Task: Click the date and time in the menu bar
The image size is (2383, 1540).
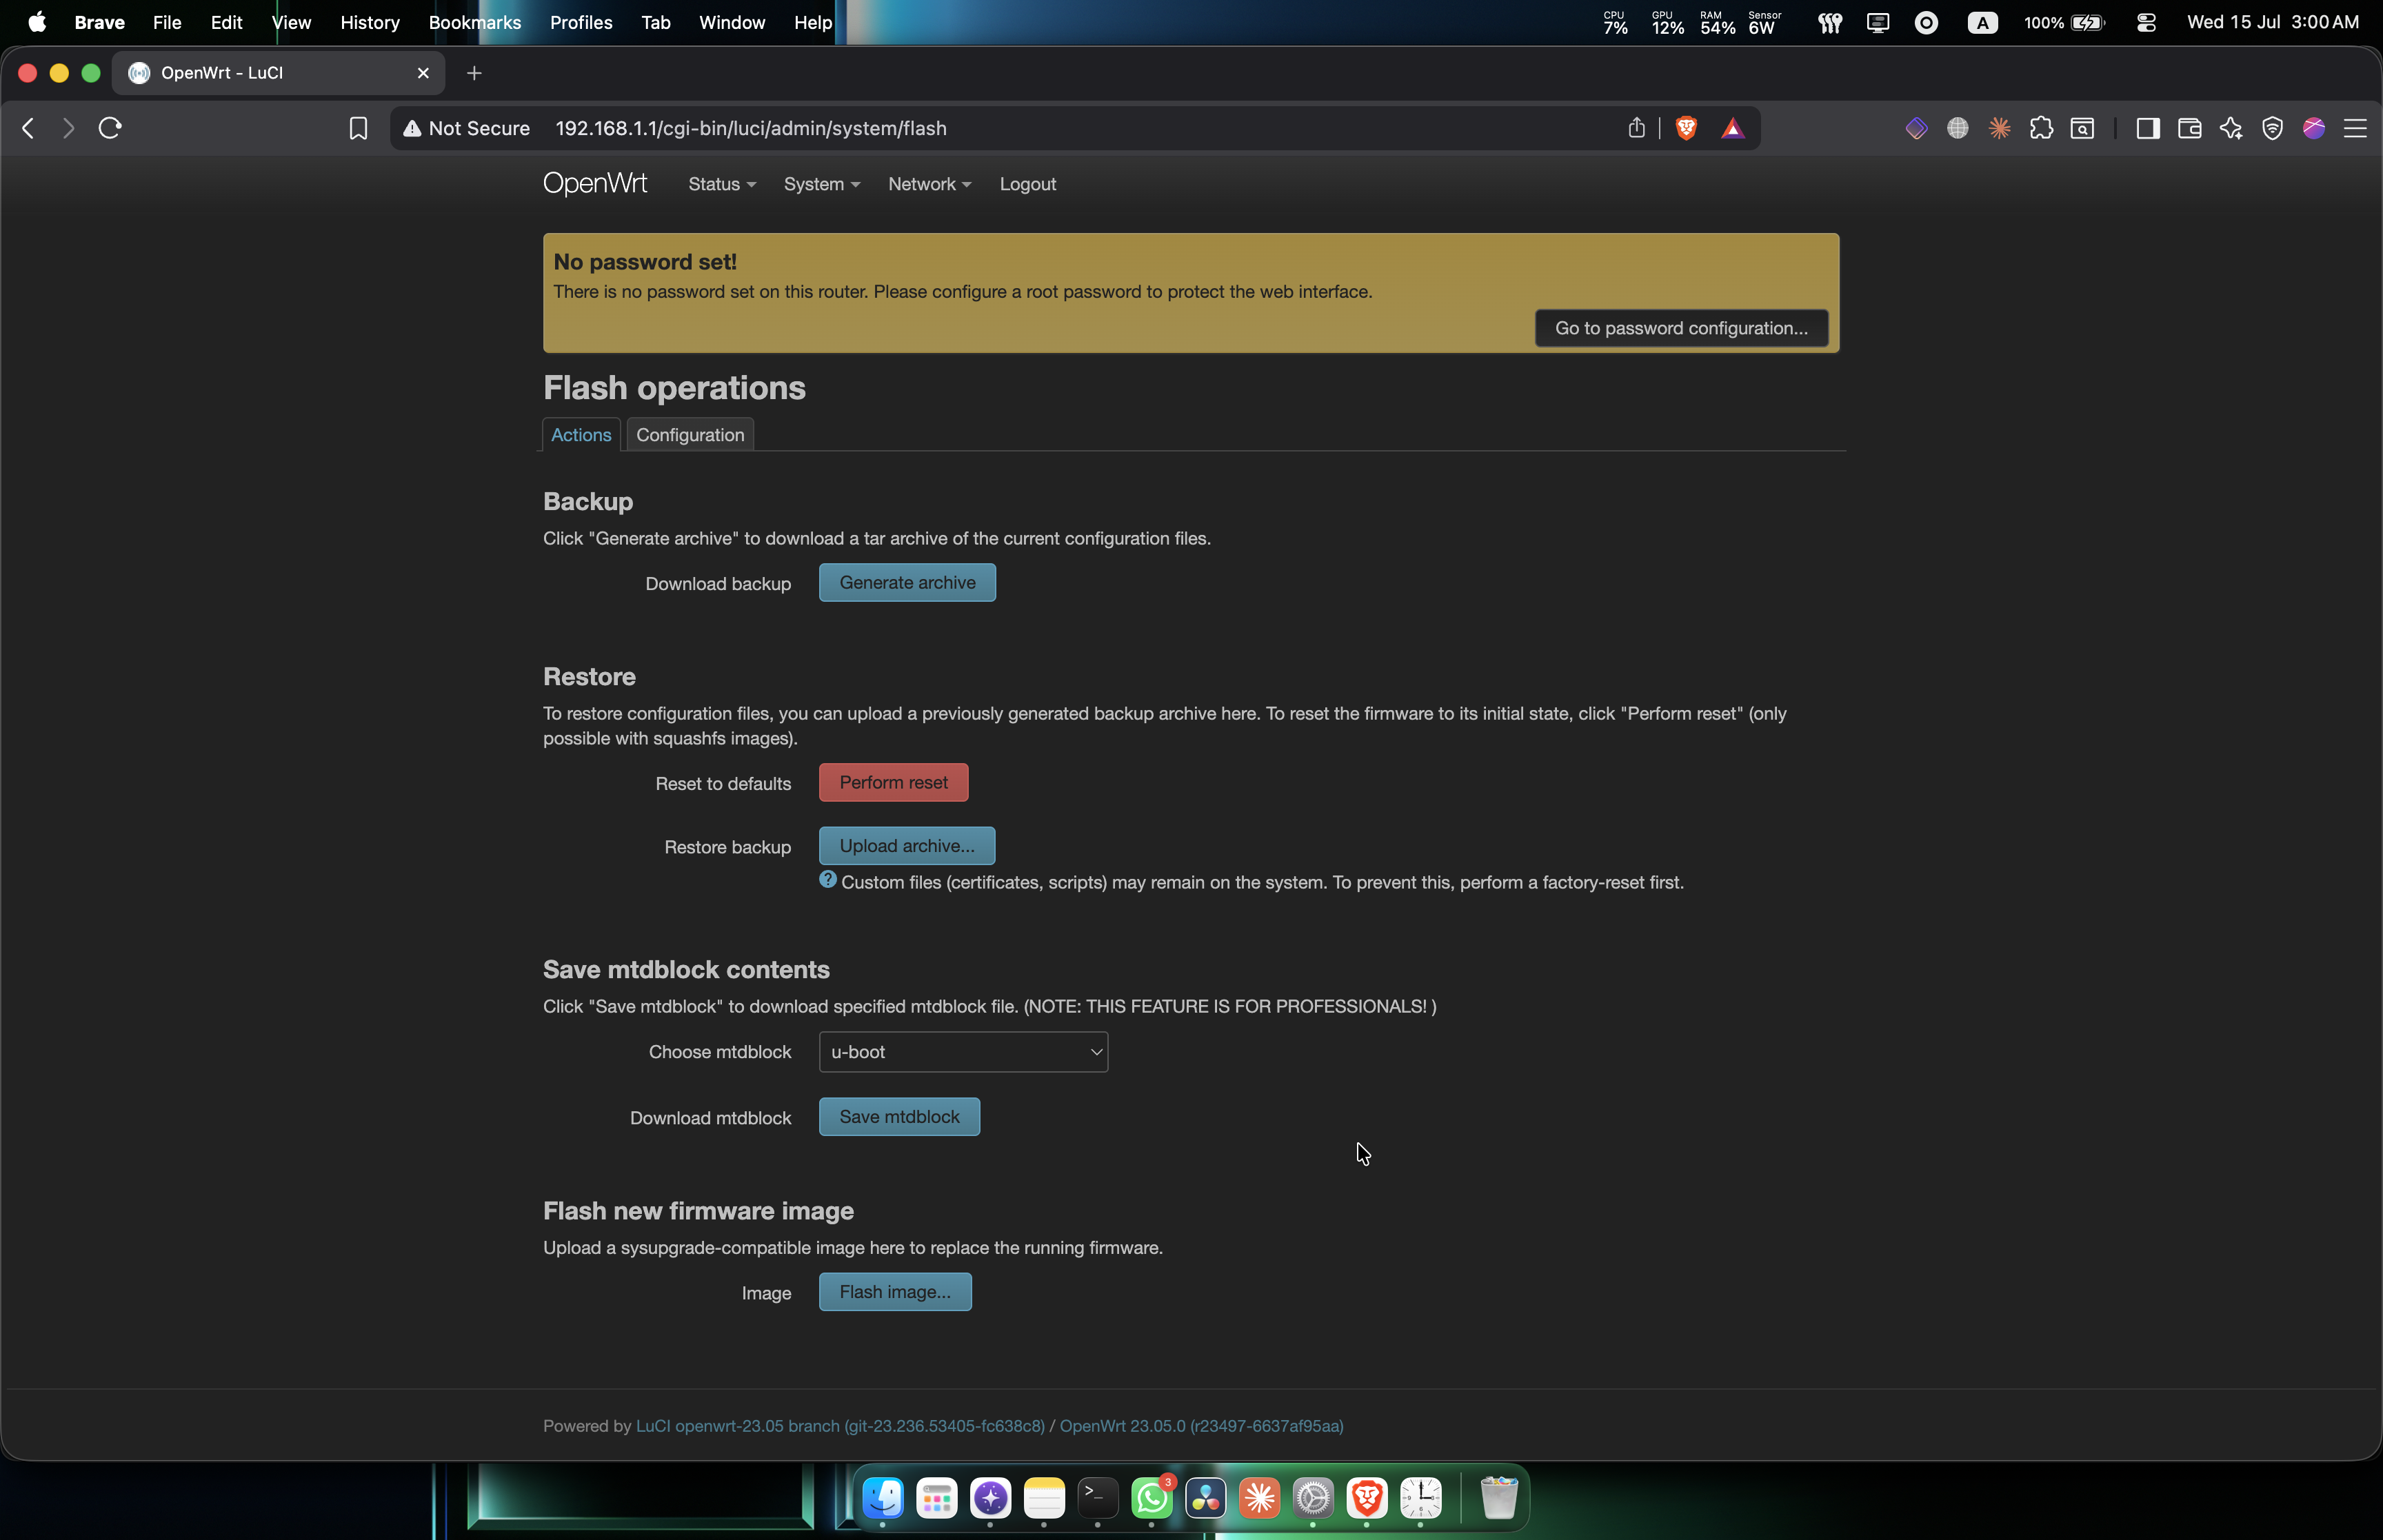Action: (x=2273, y=22)
